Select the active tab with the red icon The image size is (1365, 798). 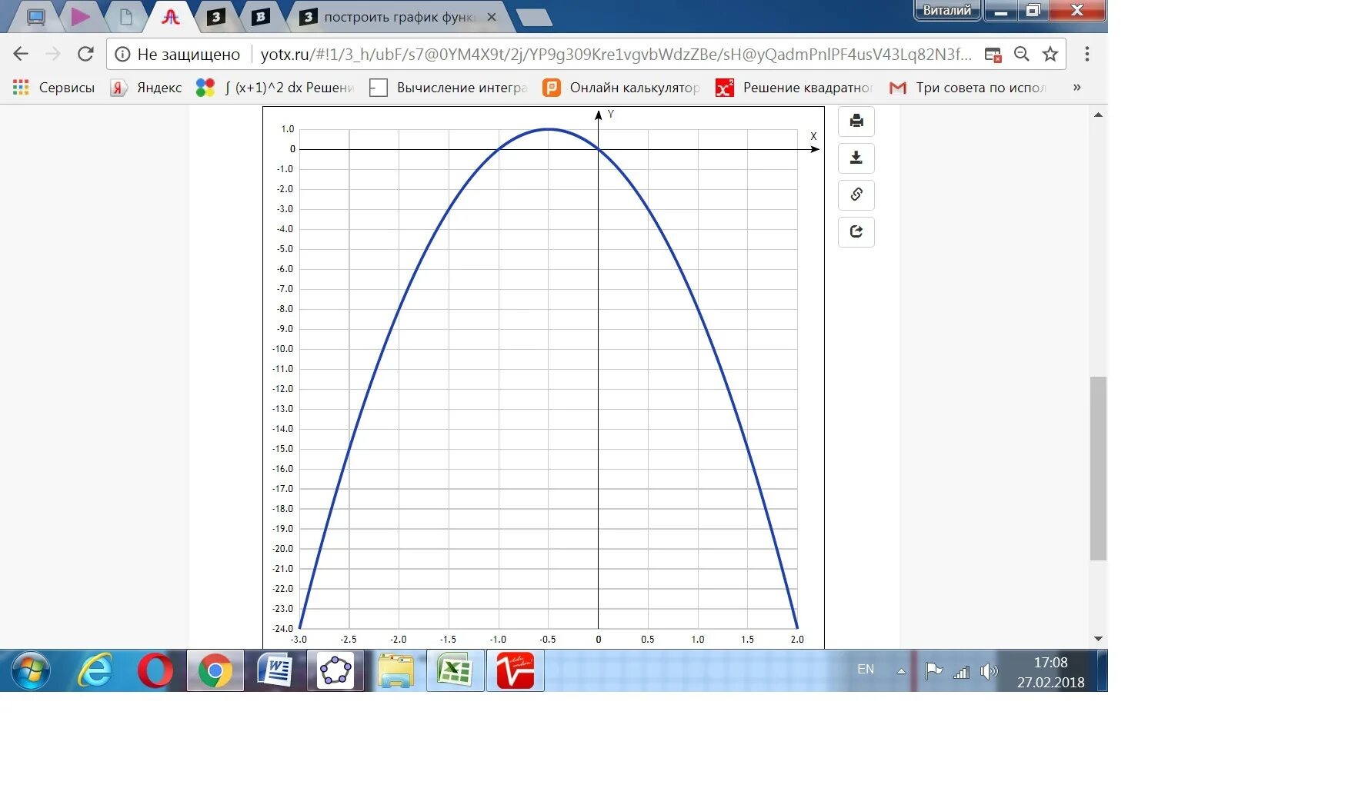coord(171,17)
